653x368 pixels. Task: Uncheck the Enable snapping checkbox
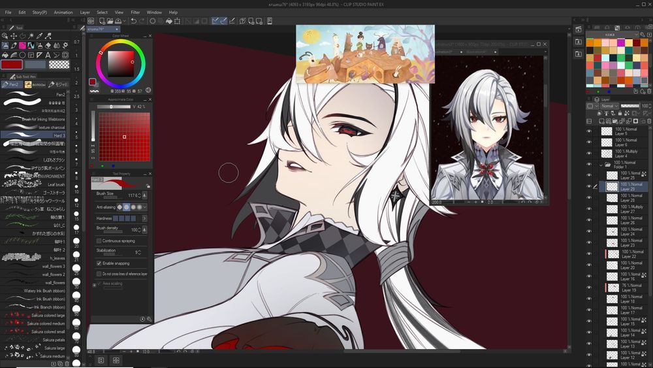(99, 263)
